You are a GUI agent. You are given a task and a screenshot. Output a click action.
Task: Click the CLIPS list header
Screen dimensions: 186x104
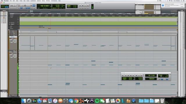coord(182,10)
